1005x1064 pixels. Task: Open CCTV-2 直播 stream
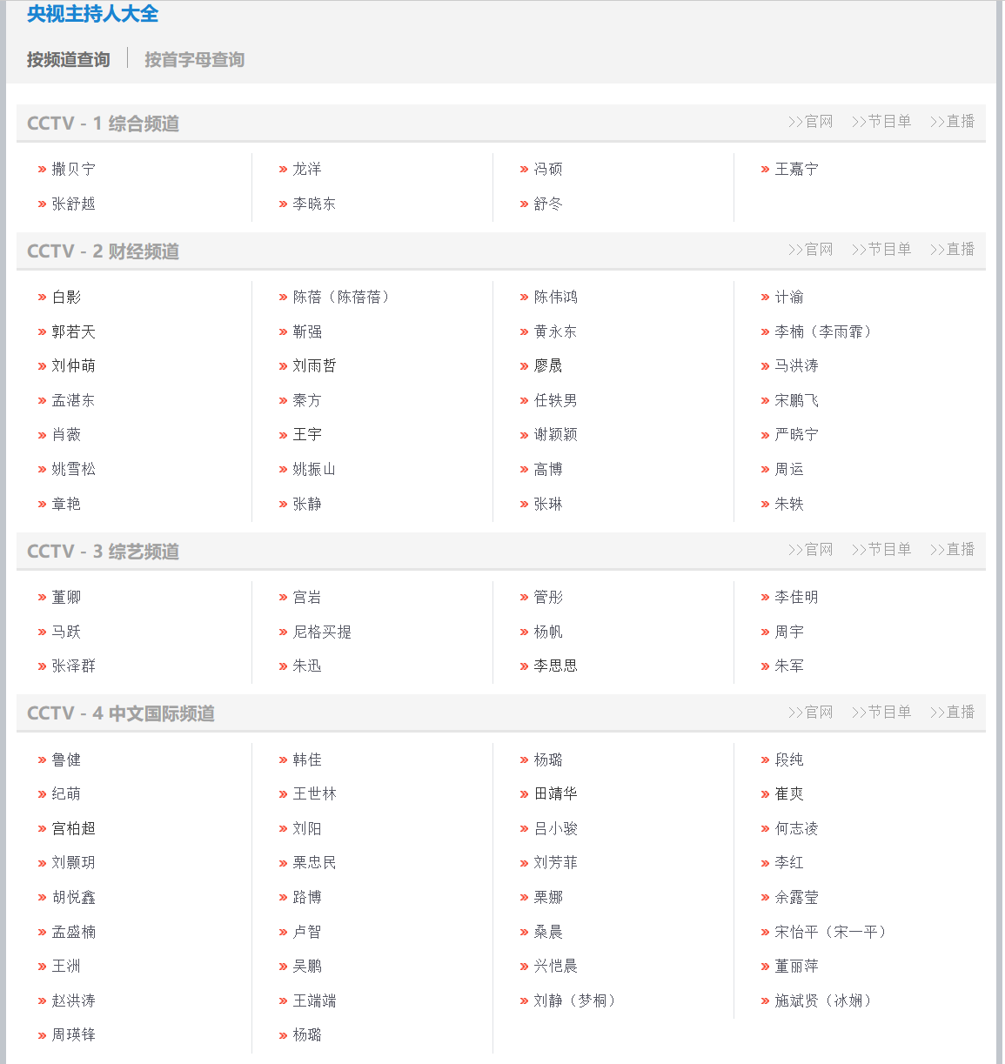[952, 249]
